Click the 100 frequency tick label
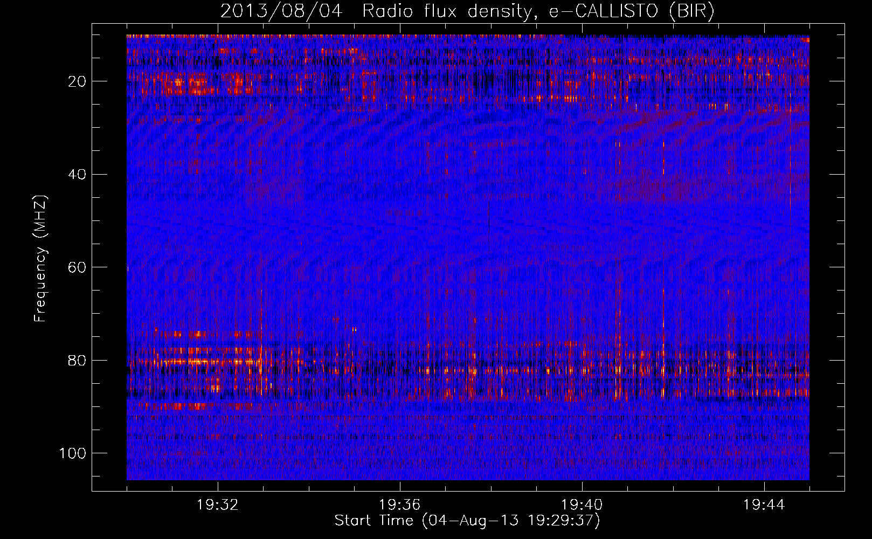 coord(73,453)
